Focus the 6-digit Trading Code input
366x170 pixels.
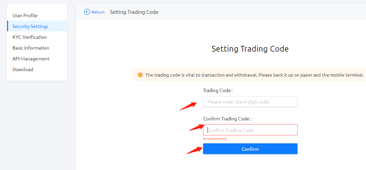click(x=250, y=102)
